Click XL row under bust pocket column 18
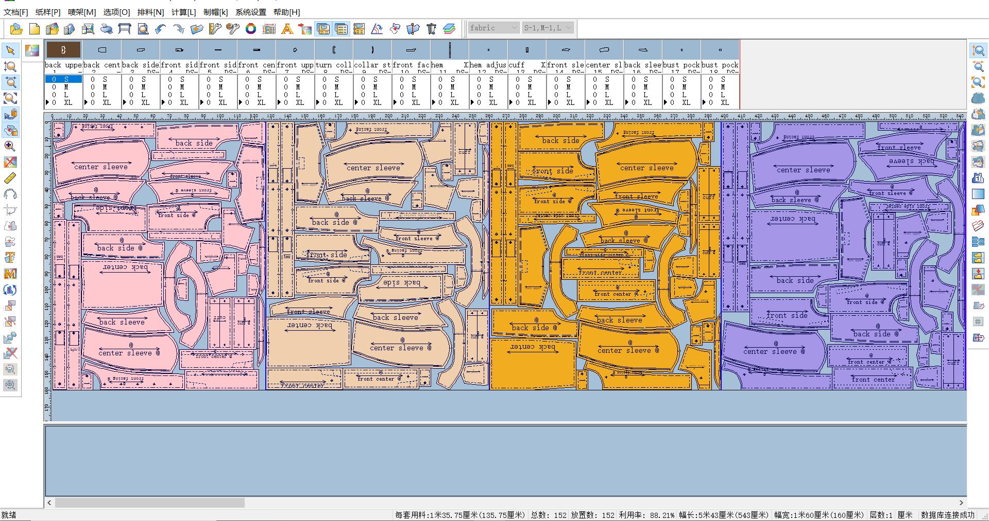The width and height of the screenshot is (989, 521). pos(720,102)
